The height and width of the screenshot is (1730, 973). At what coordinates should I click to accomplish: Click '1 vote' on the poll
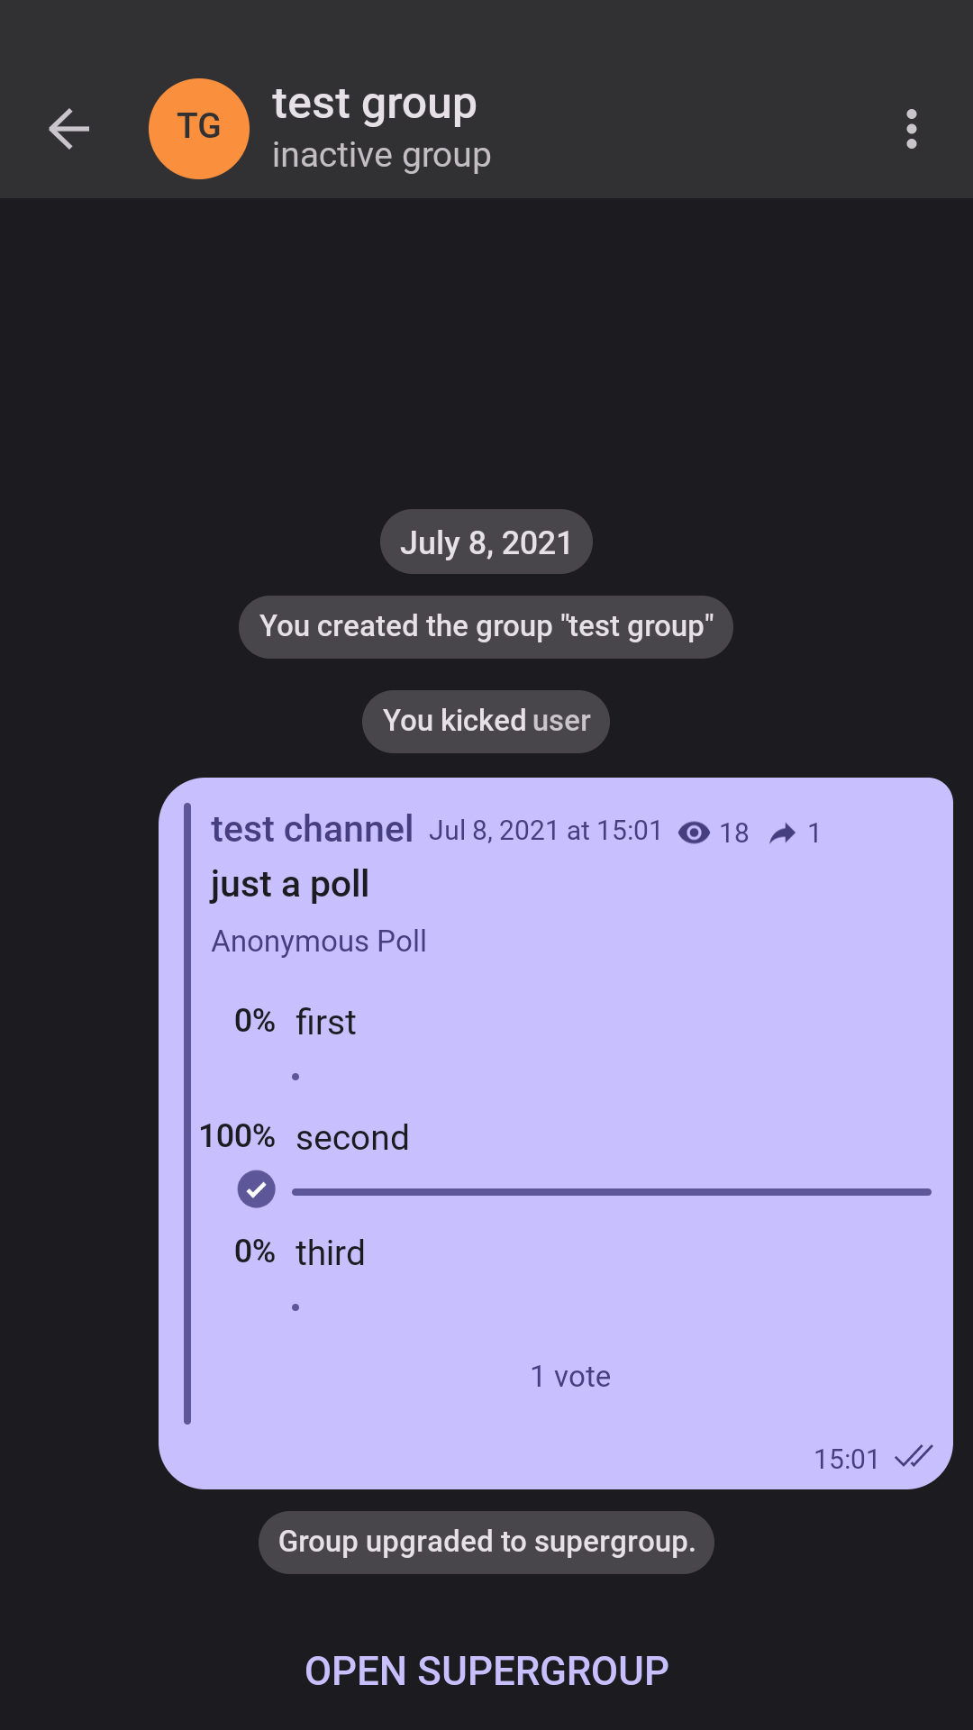pos(569,1376)
